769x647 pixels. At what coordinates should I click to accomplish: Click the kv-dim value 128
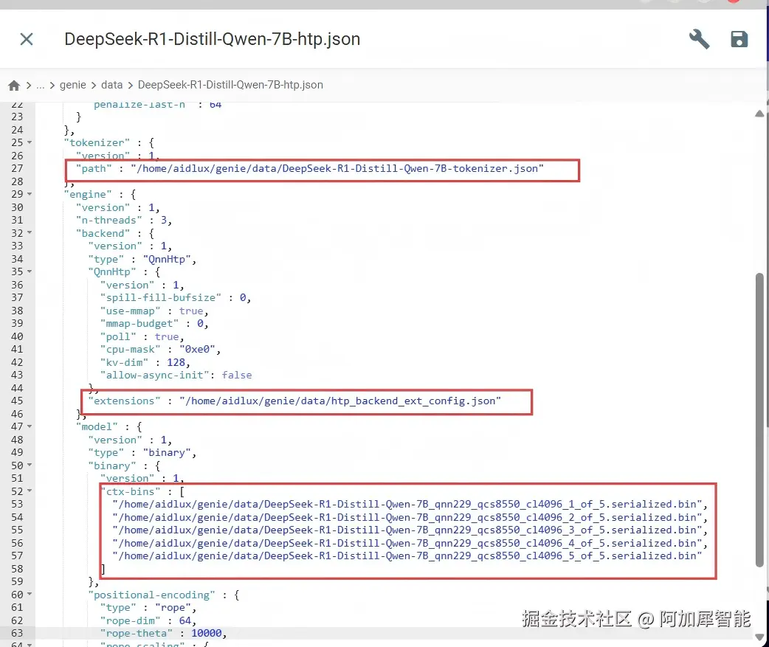pos(176,362)
